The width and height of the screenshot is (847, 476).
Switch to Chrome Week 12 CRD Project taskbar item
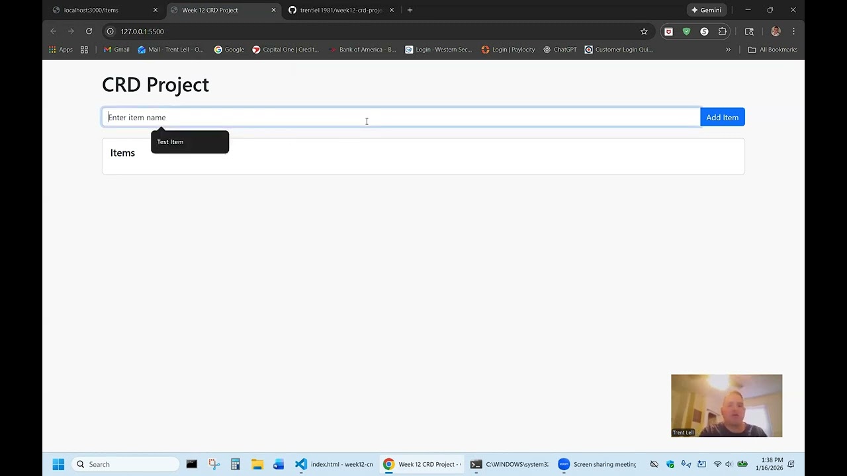(422, 464)
